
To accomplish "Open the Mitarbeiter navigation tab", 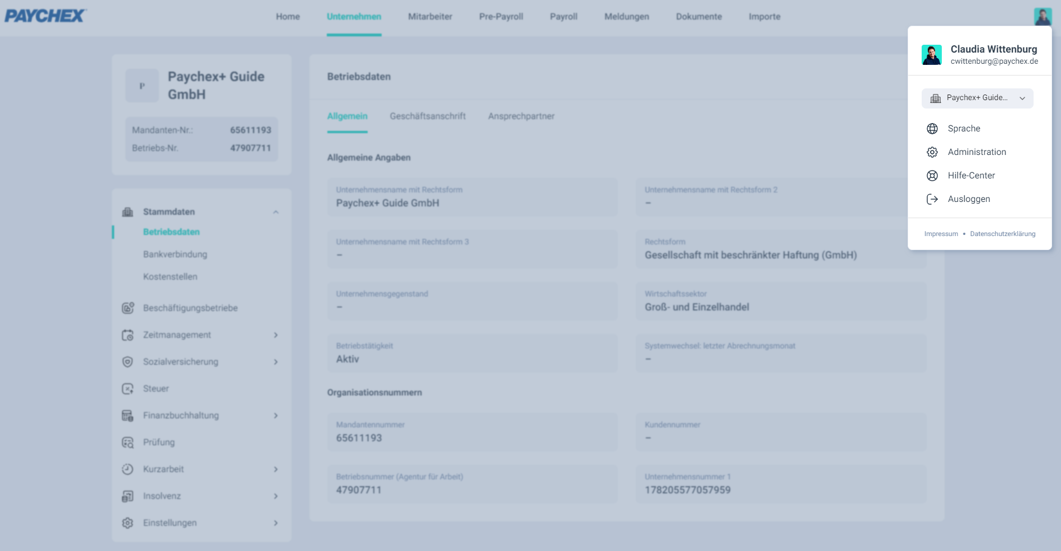I will coord(430,17).
